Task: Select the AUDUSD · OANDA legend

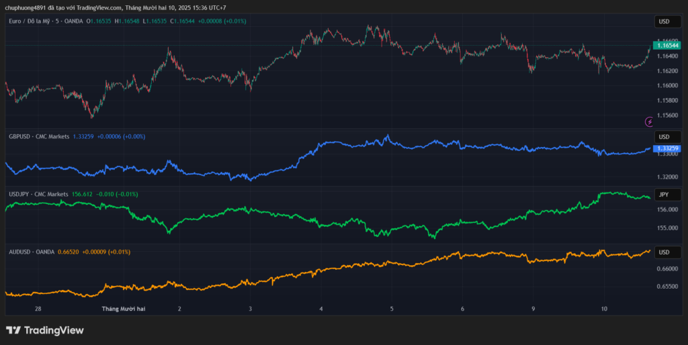Action: coord(32,252)
